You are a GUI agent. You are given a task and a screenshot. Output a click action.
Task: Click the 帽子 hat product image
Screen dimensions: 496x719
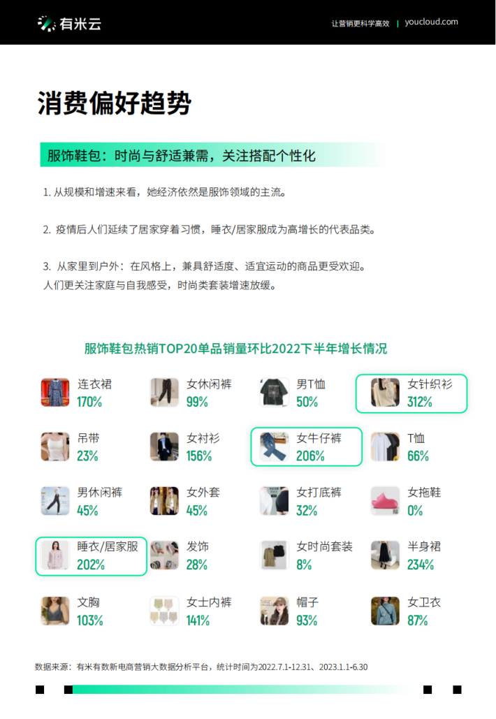pyautogui.click(x=274, y=611)
